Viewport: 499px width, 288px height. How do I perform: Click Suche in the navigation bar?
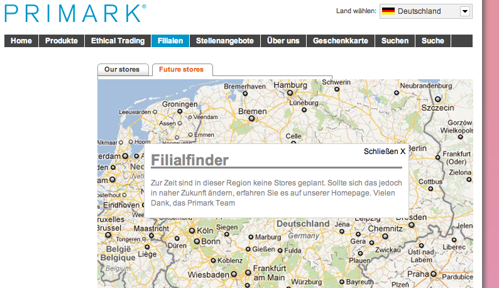tap(433, 41)
